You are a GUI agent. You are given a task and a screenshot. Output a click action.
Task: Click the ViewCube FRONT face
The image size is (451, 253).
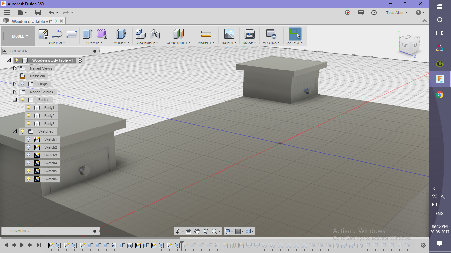415,46
